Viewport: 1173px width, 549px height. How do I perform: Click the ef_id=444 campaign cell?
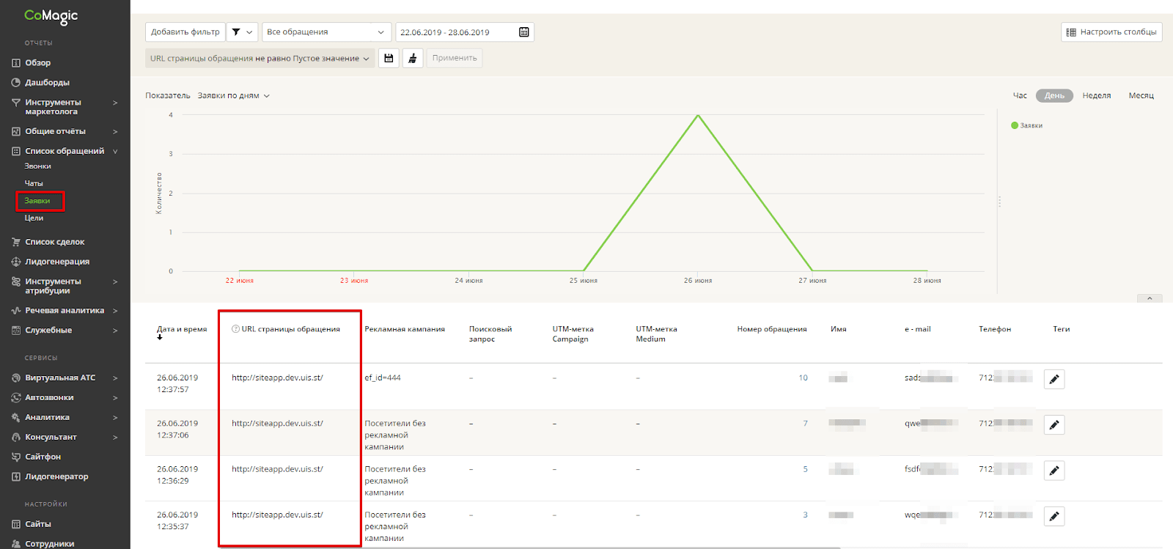(383, 378)
